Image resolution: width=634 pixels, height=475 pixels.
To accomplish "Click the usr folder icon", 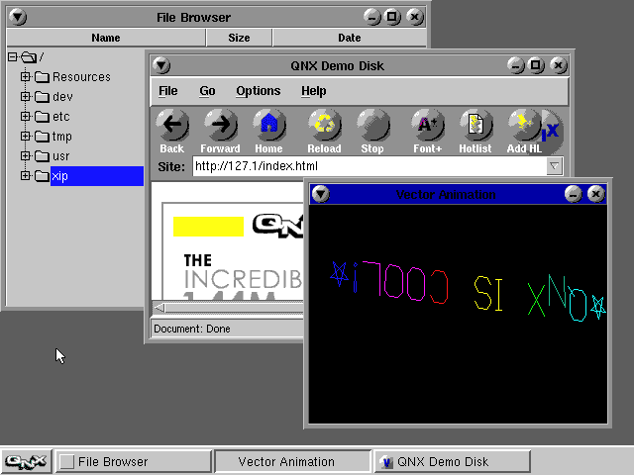I will pos(42,156).
